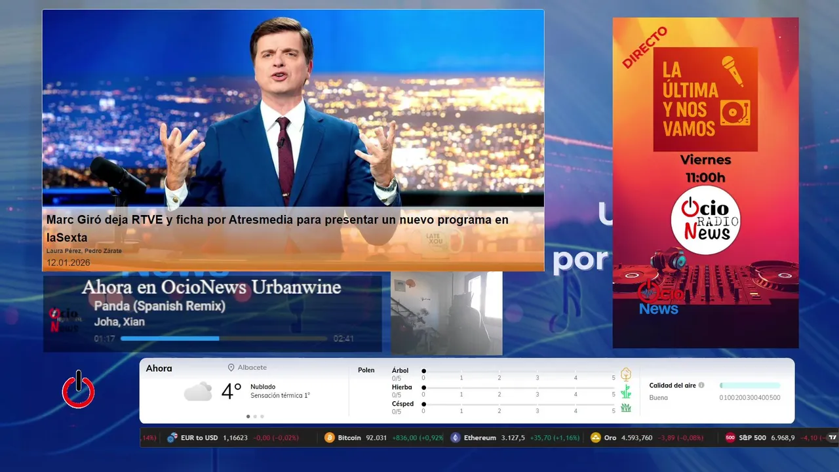Click the authors Laura Pérez, Pedro Zárate

click(84, 251)
